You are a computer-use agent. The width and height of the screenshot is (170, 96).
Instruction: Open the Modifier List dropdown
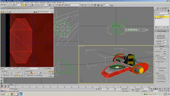(162, 13)
